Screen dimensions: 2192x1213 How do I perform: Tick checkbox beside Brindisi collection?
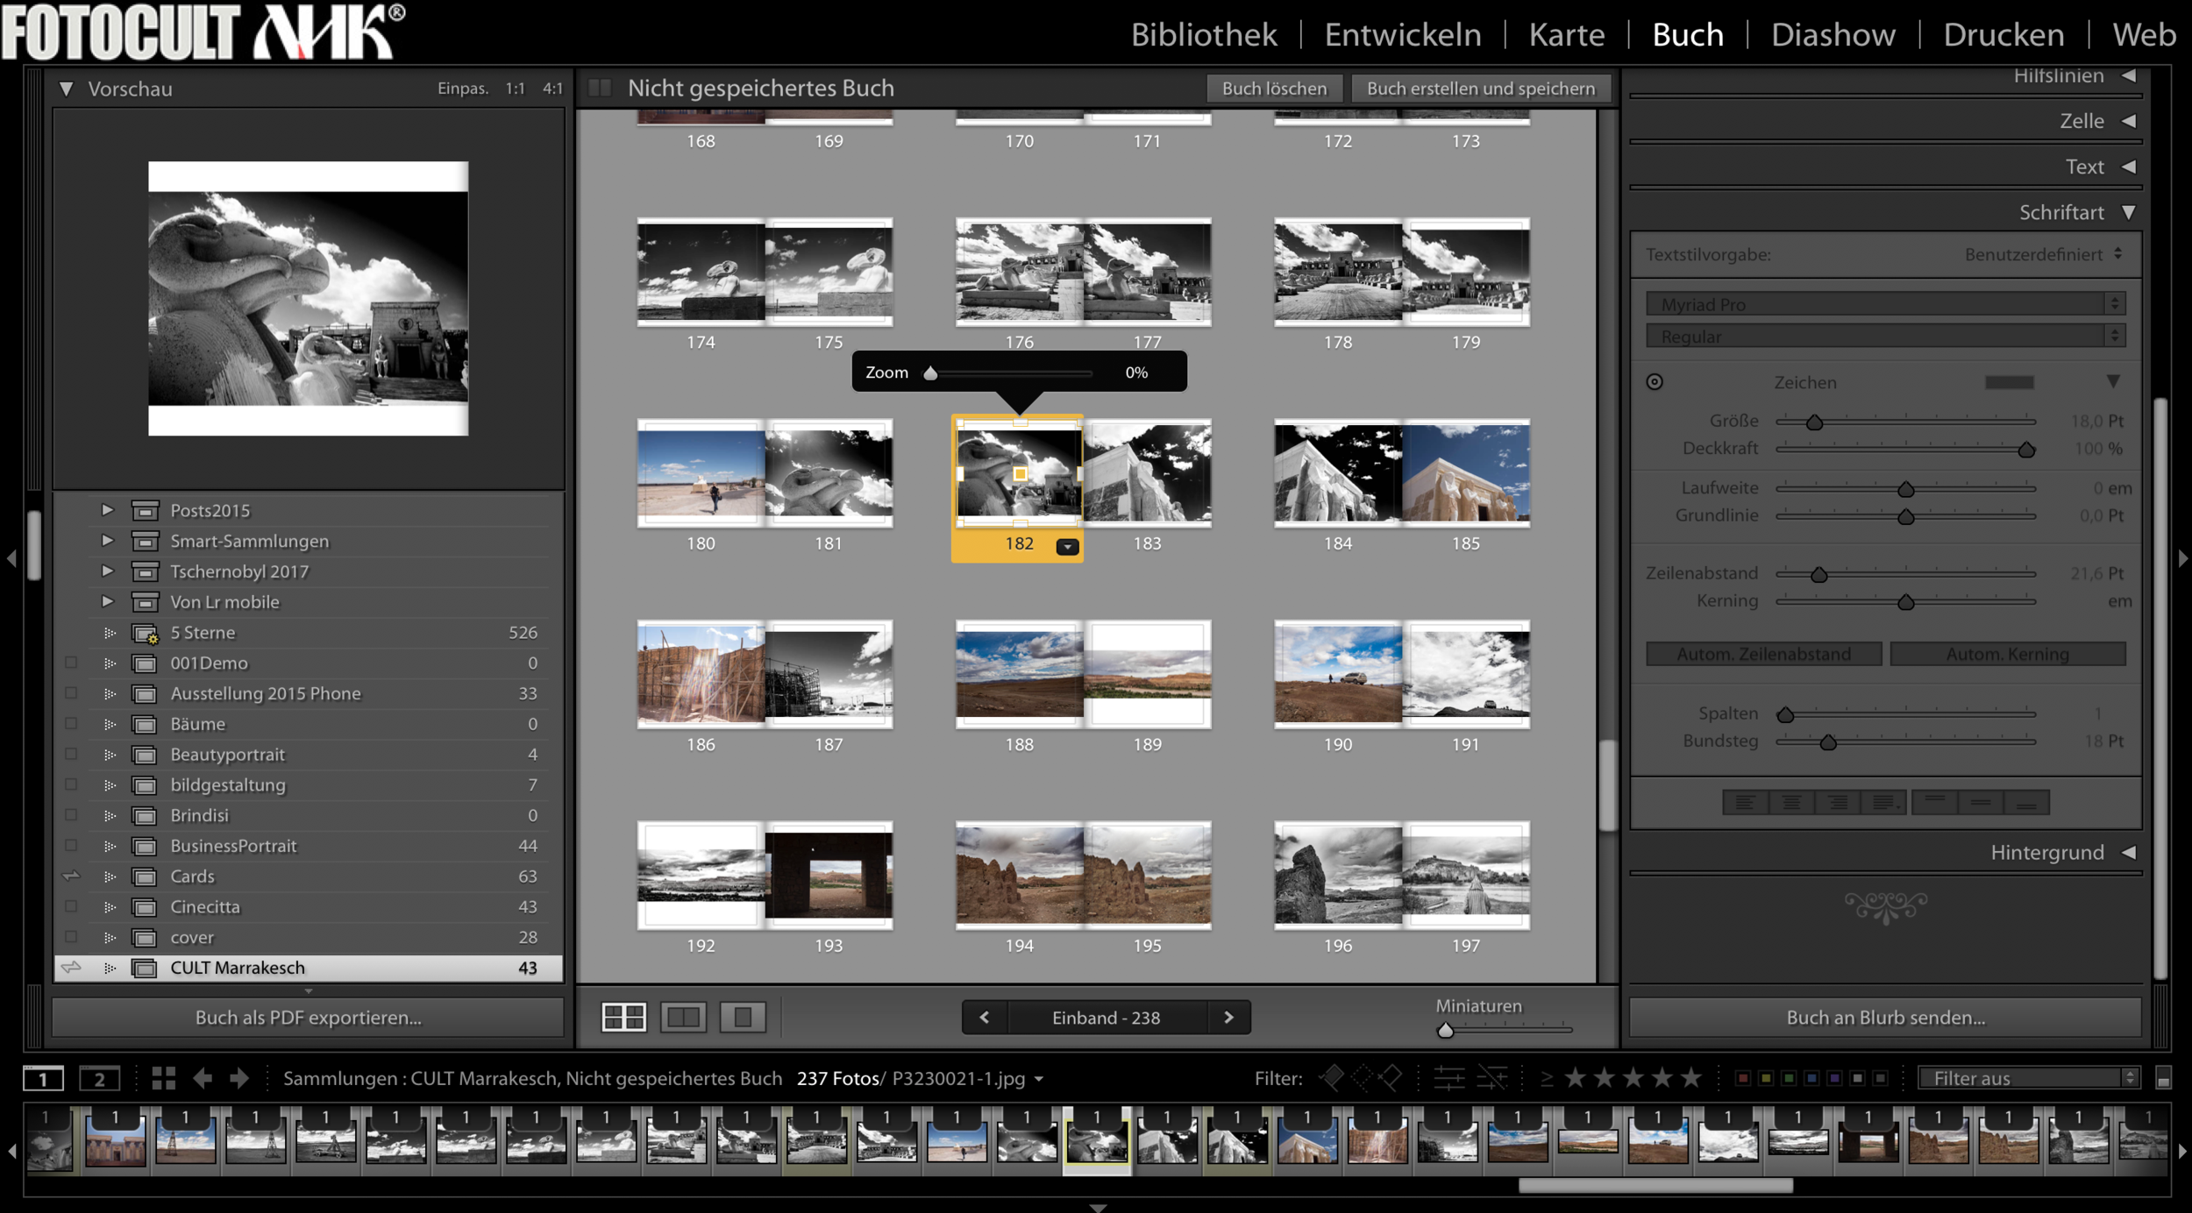tap(71, 815)
